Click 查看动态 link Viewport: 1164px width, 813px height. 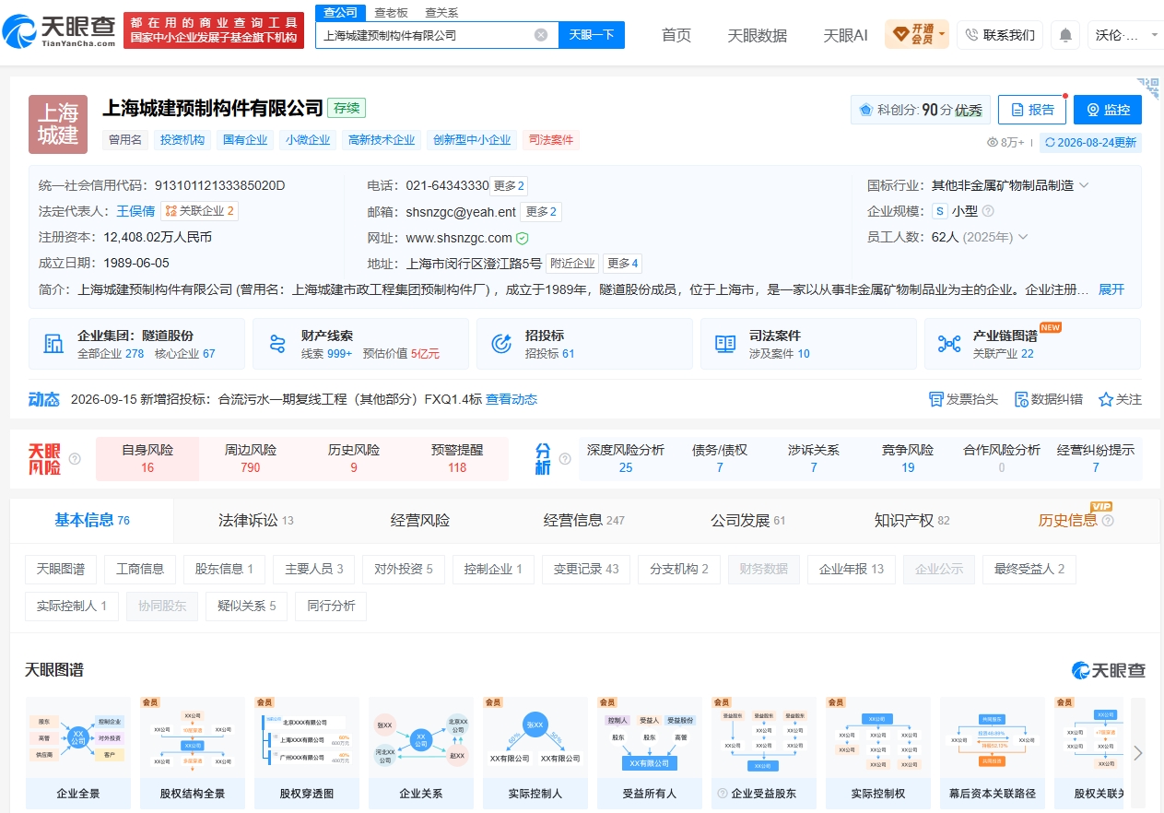pyautogui.click(x=511, y=399)
